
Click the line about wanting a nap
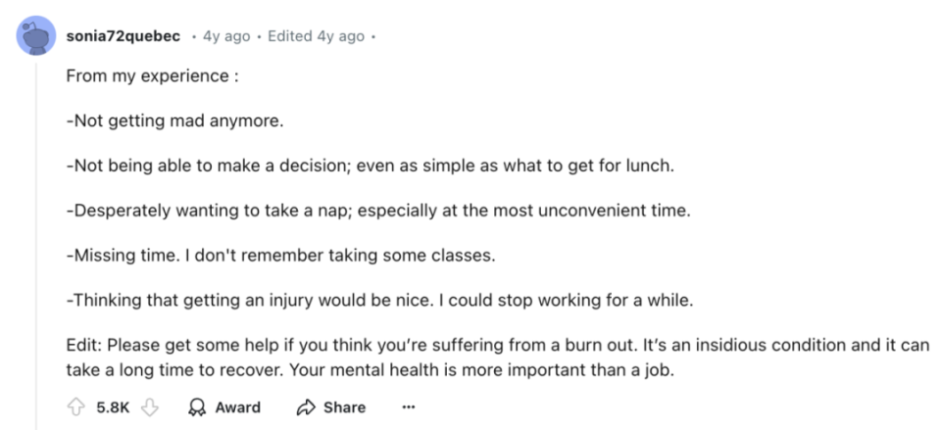point(378,212)
